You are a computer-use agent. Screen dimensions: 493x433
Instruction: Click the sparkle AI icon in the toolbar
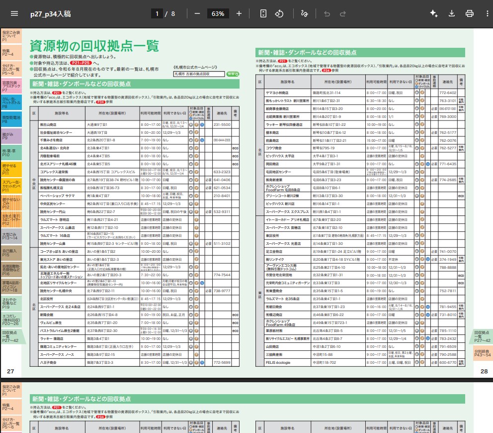point(433,13)
